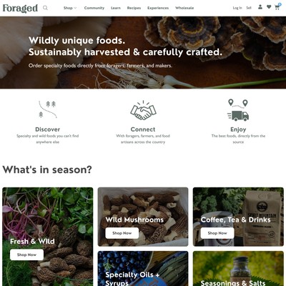Shop Now under Fresh & Wild
The image size is (286, 286).
(26, 255)
